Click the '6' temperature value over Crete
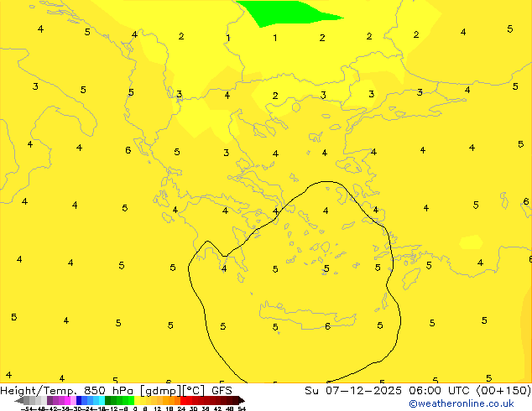This screenshot has height=411, width=532. (327, 326)
